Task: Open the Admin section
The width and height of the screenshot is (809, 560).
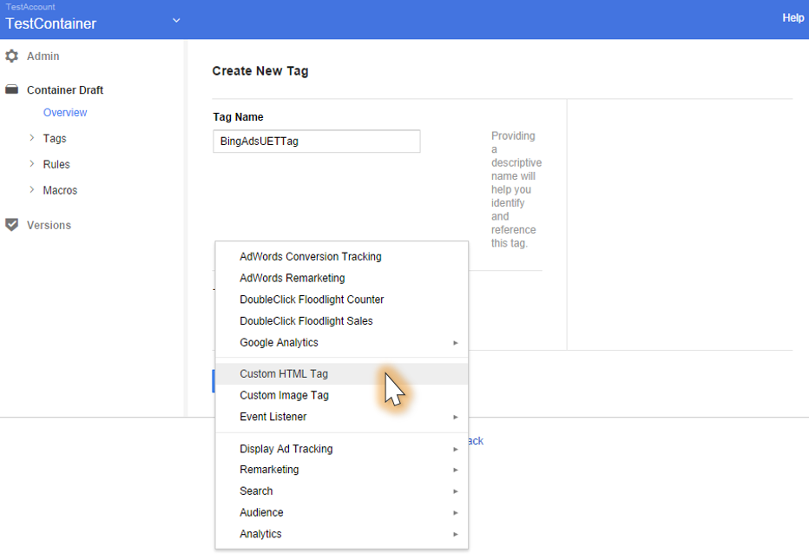Action: tap(43, 56)
